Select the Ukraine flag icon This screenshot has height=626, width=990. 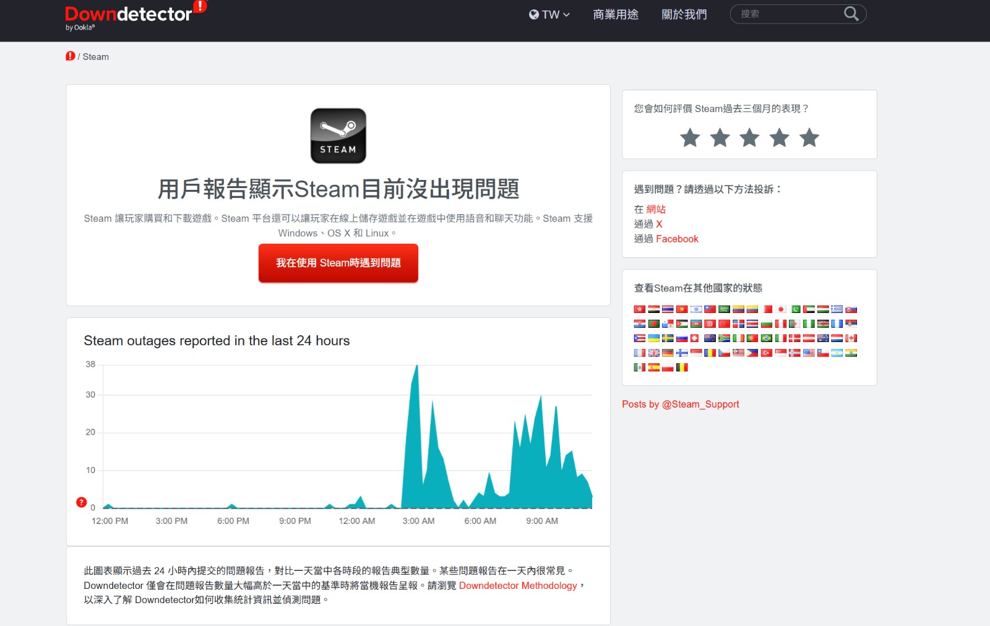pos(654,338)
